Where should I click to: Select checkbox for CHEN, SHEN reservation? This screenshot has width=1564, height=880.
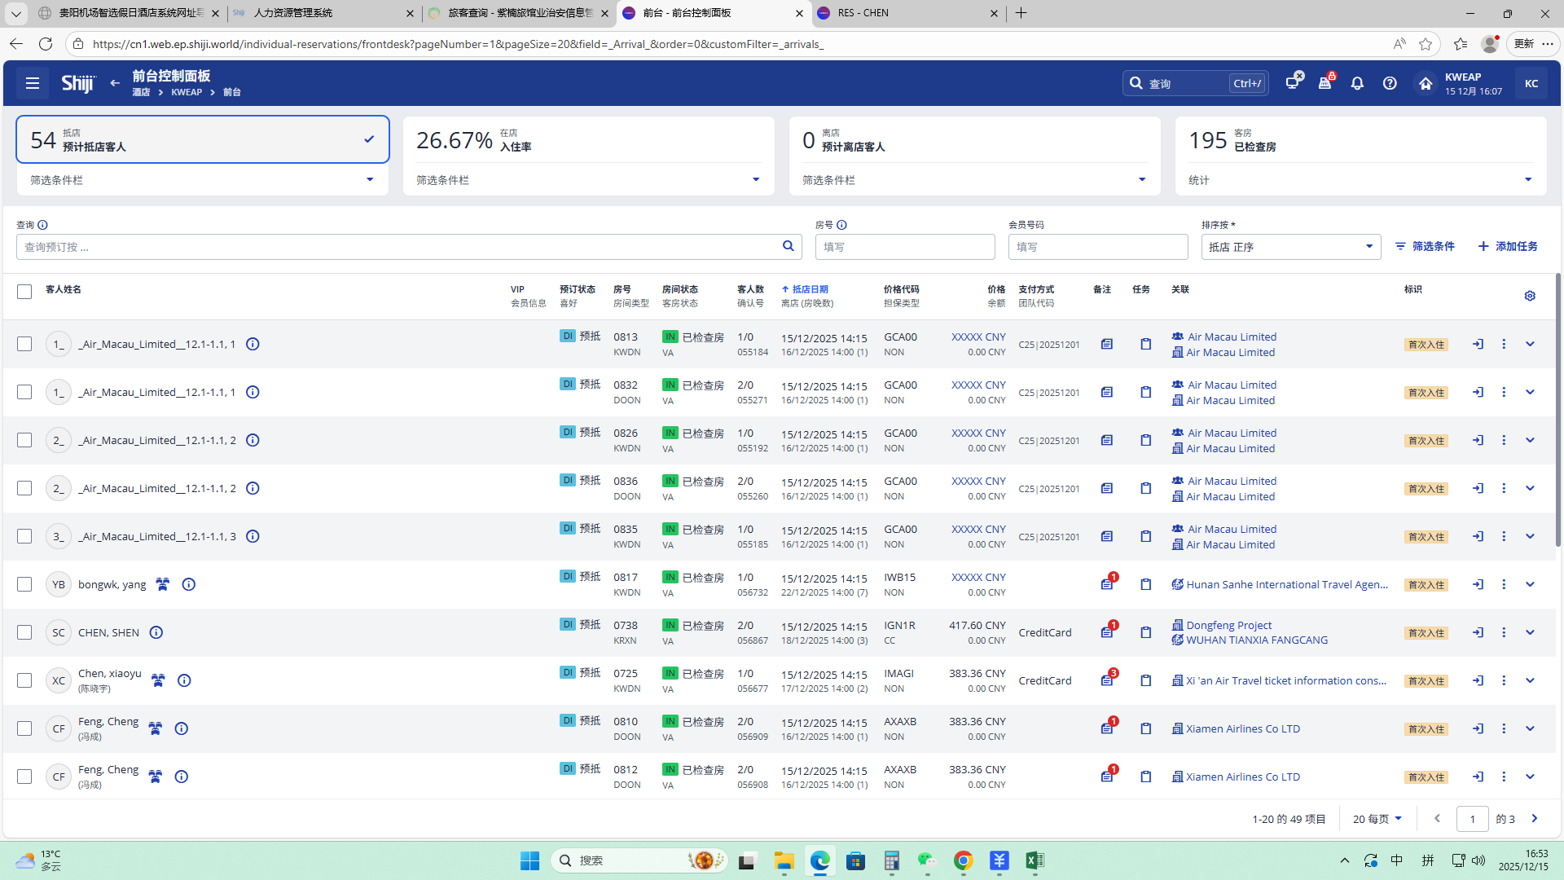click(24, 632)
